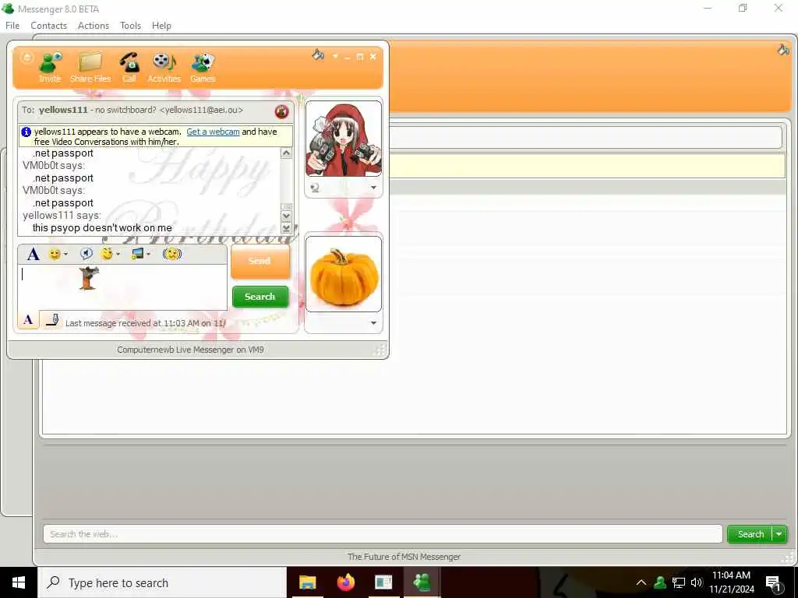The image size is (798, 598).
Task: Click the block contact icon beside yellows111
Action: (281, 111)
